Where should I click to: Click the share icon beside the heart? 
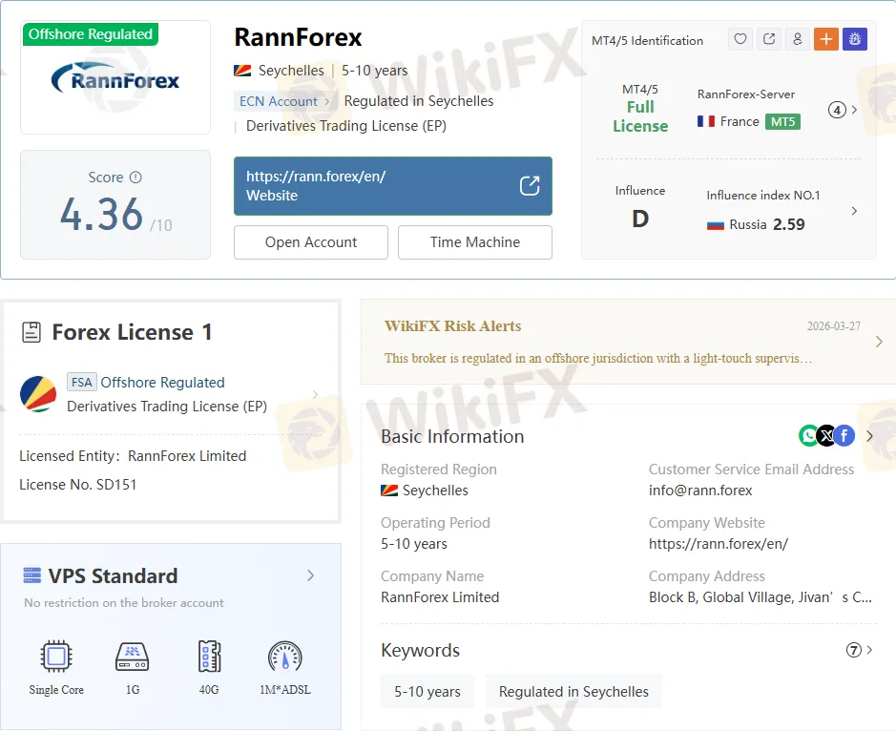pyautogui.click(x=769, y=39)
